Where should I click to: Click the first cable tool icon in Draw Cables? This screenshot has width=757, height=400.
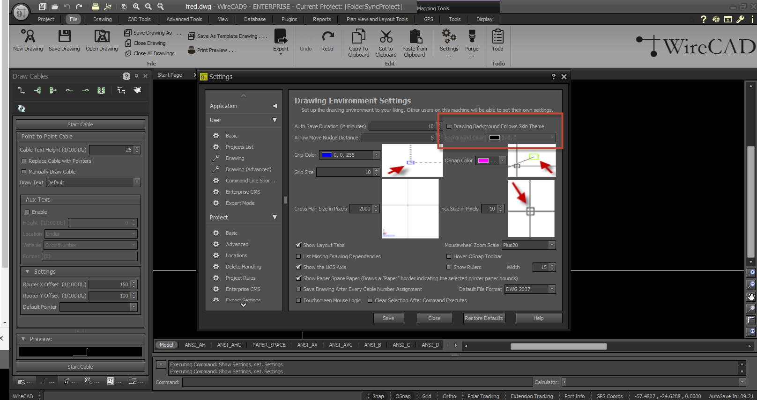click(x=21, y=90)
